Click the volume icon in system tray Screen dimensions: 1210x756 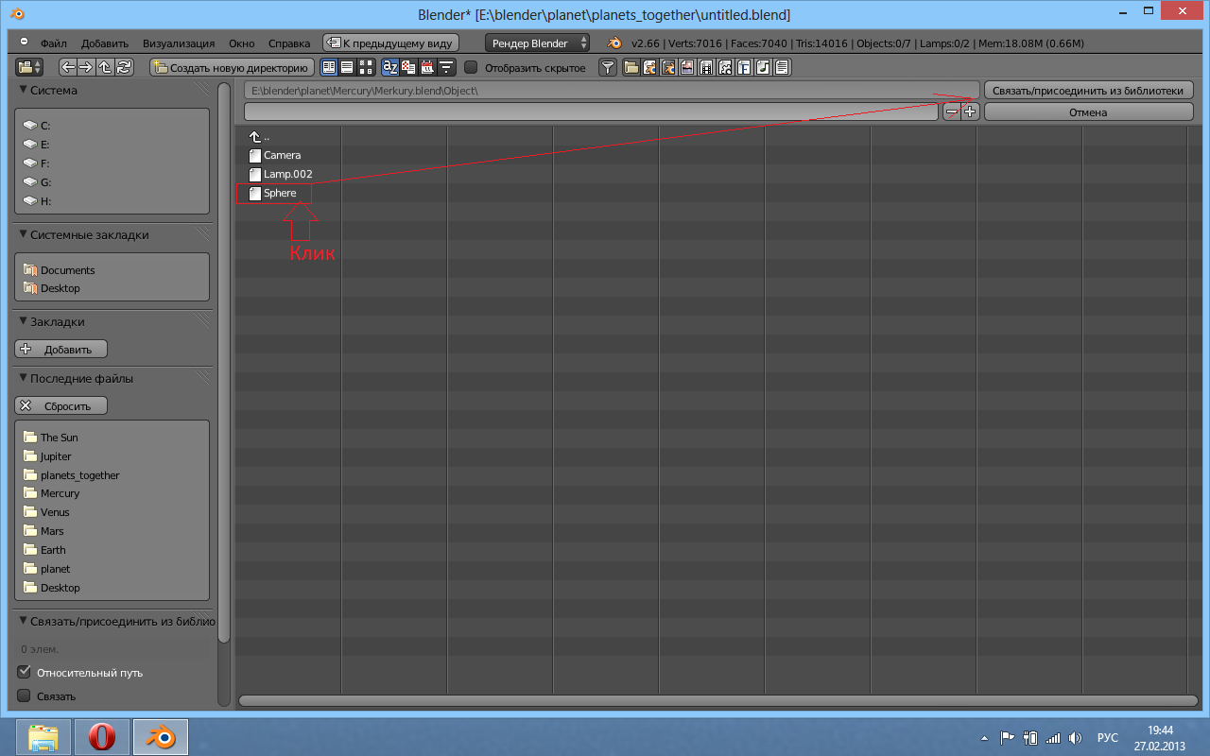pyautogui.click(x=1075, y=737)
